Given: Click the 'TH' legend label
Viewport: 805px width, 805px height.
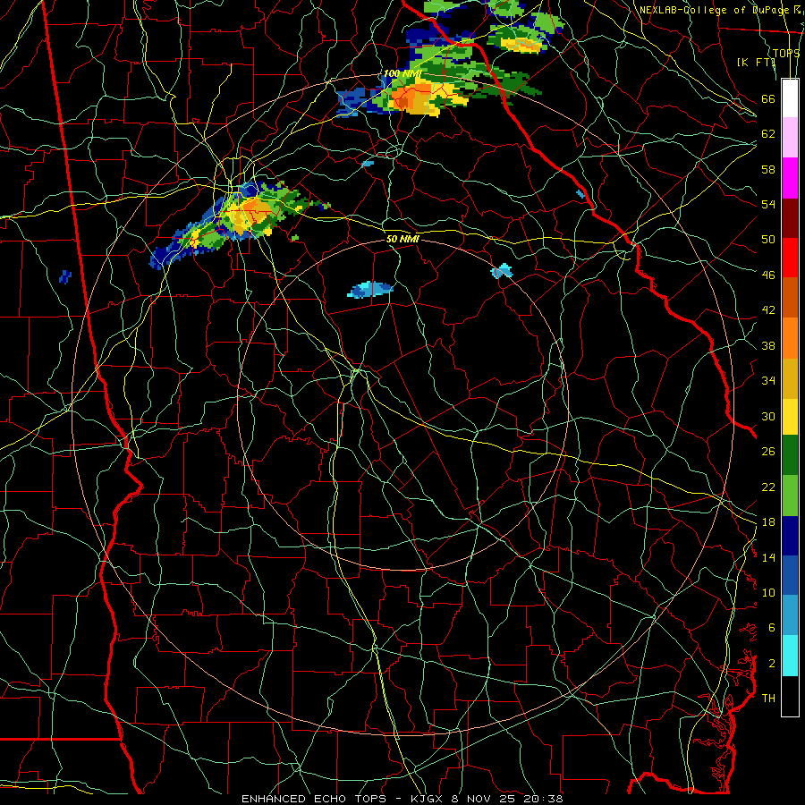Looking at the screenshot, I should [768, 699].
